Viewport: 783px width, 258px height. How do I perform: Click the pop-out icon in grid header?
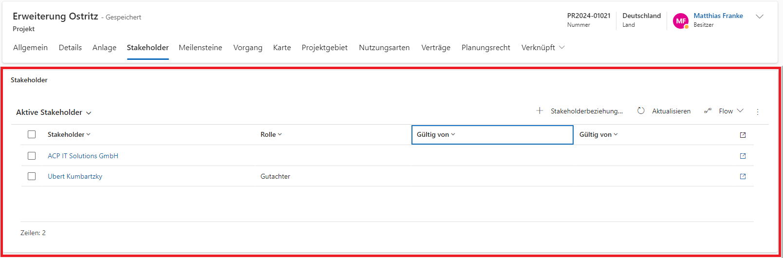click(x=743, y=135)
